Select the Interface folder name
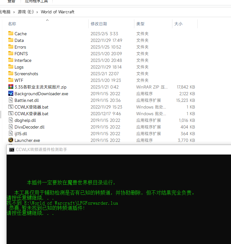 (x=23, y=60)
